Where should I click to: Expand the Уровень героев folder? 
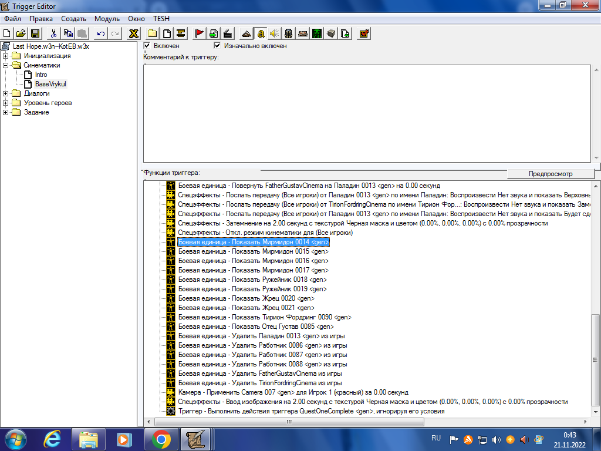tap(5, 103)
